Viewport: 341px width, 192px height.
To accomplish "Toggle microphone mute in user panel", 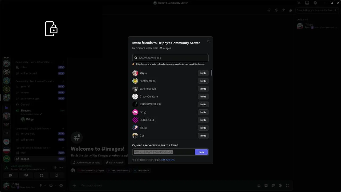I will coord(41,185).
